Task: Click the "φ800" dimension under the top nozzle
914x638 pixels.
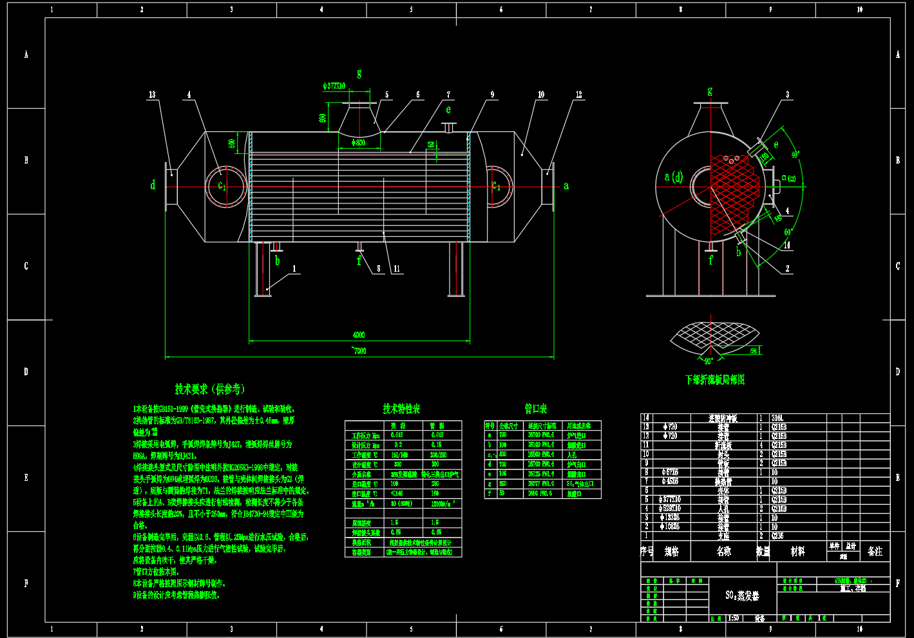Action: (x=359, y=142)
